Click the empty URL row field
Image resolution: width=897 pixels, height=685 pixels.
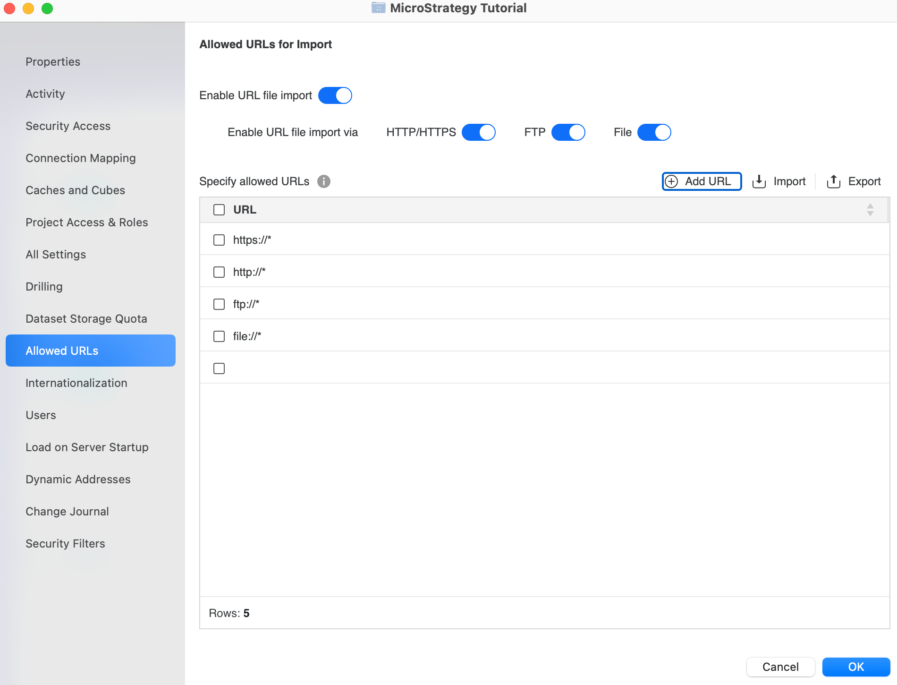543,368
